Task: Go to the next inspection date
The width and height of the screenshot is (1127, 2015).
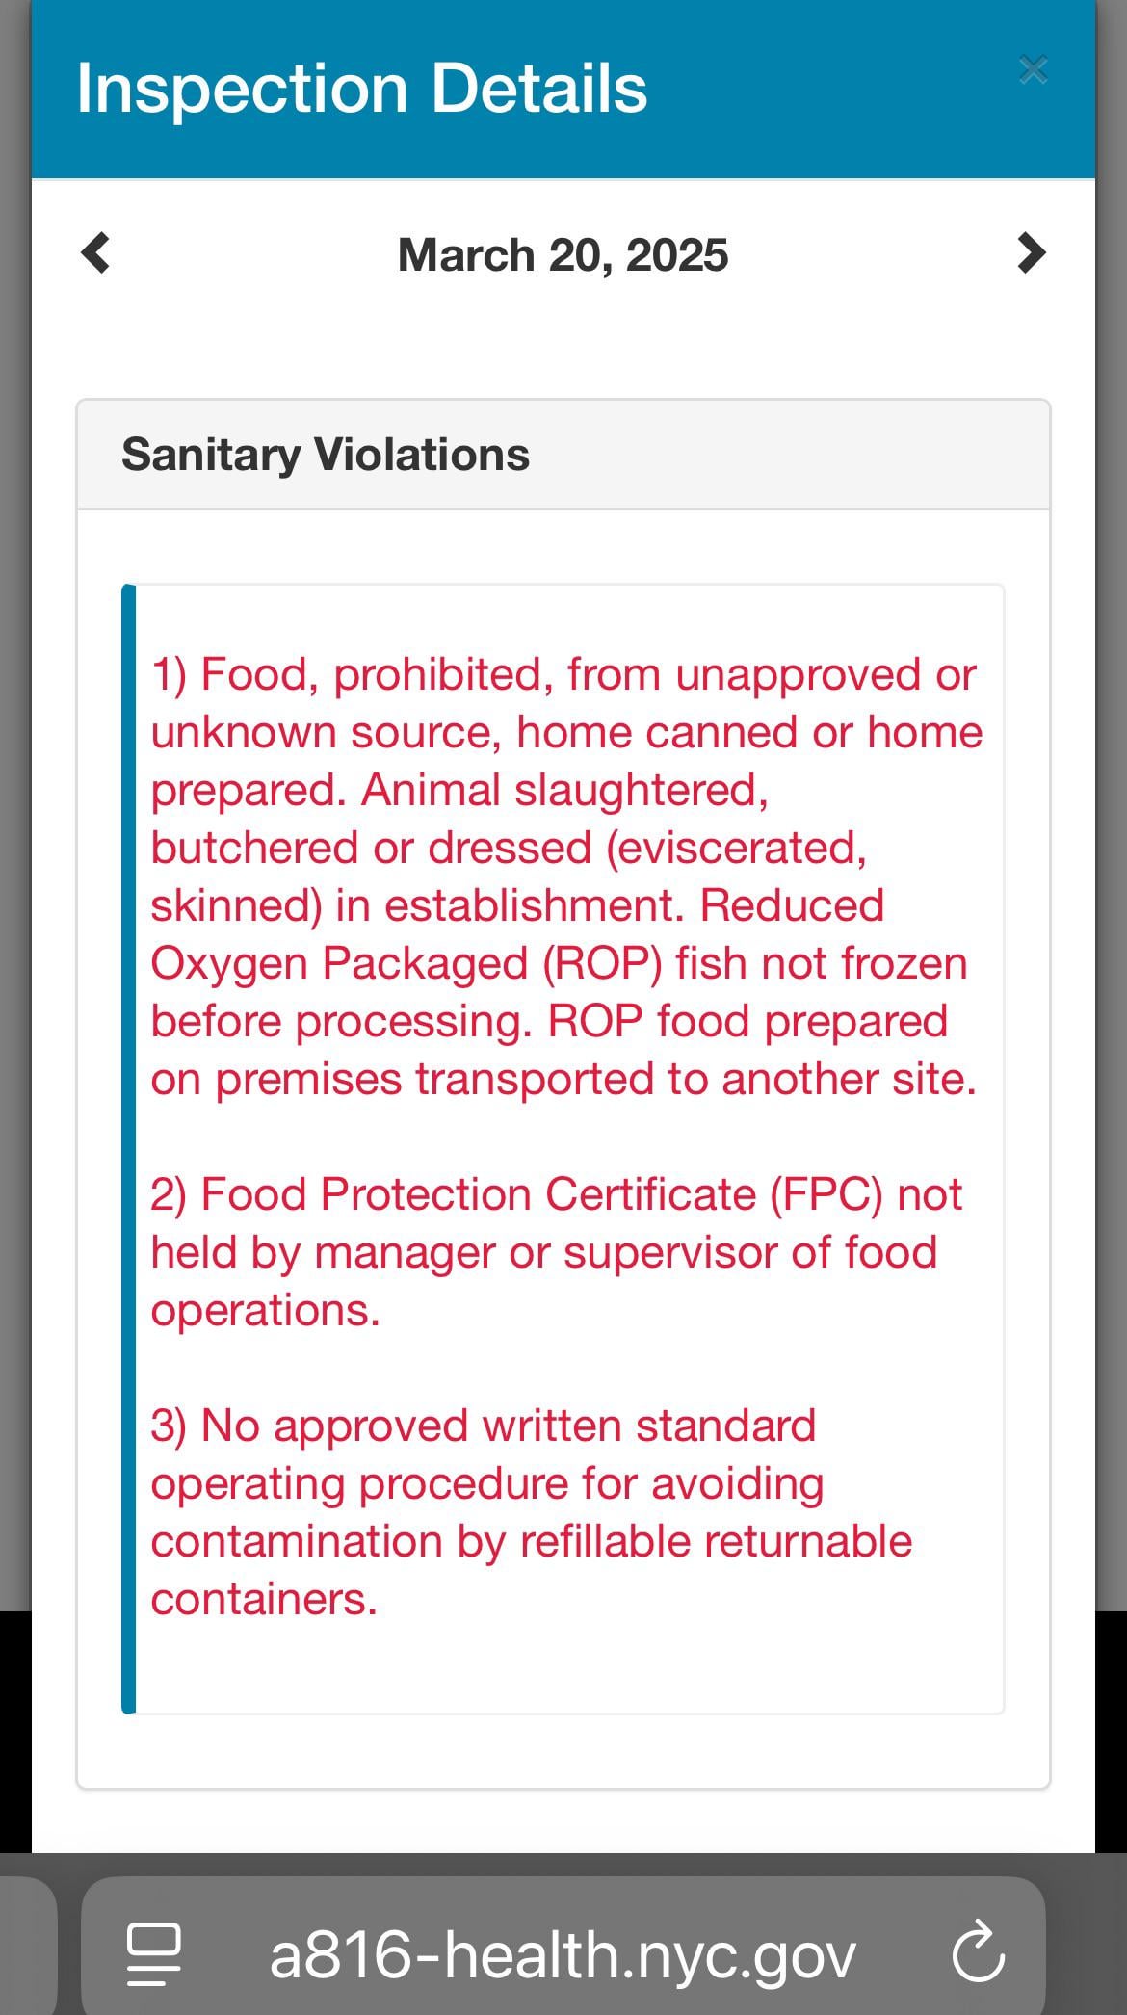Action: (x=1032, y=253)
